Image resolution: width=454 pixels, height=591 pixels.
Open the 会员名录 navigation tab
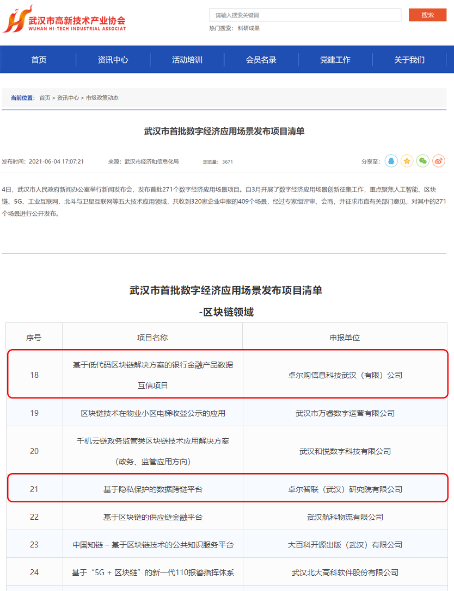point(261,60)
